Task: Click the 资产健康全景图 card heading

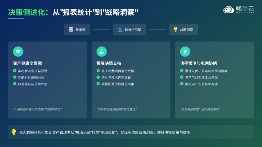Action: click(27, 63)
